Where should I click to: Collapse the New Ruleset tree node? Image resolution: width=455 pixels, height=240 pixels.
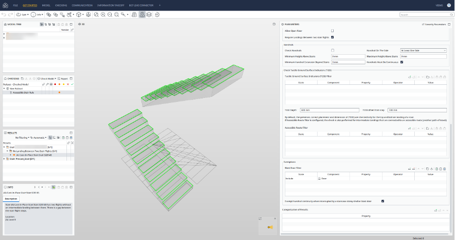pyautogui.click(x=5, y=88)
